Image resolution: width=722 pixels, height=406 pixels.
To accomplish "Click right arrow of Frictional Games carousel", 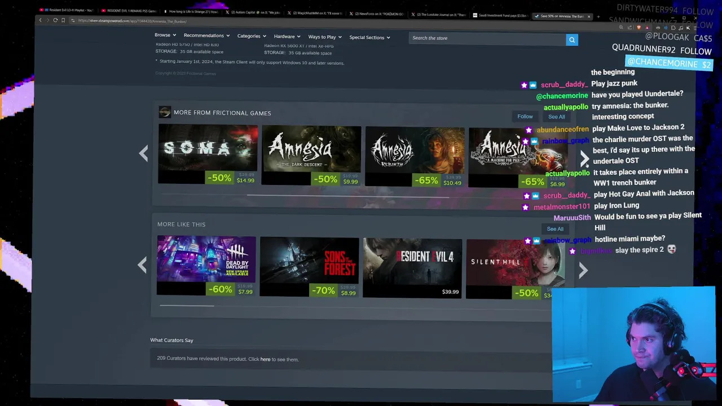I will pos(584,158).
